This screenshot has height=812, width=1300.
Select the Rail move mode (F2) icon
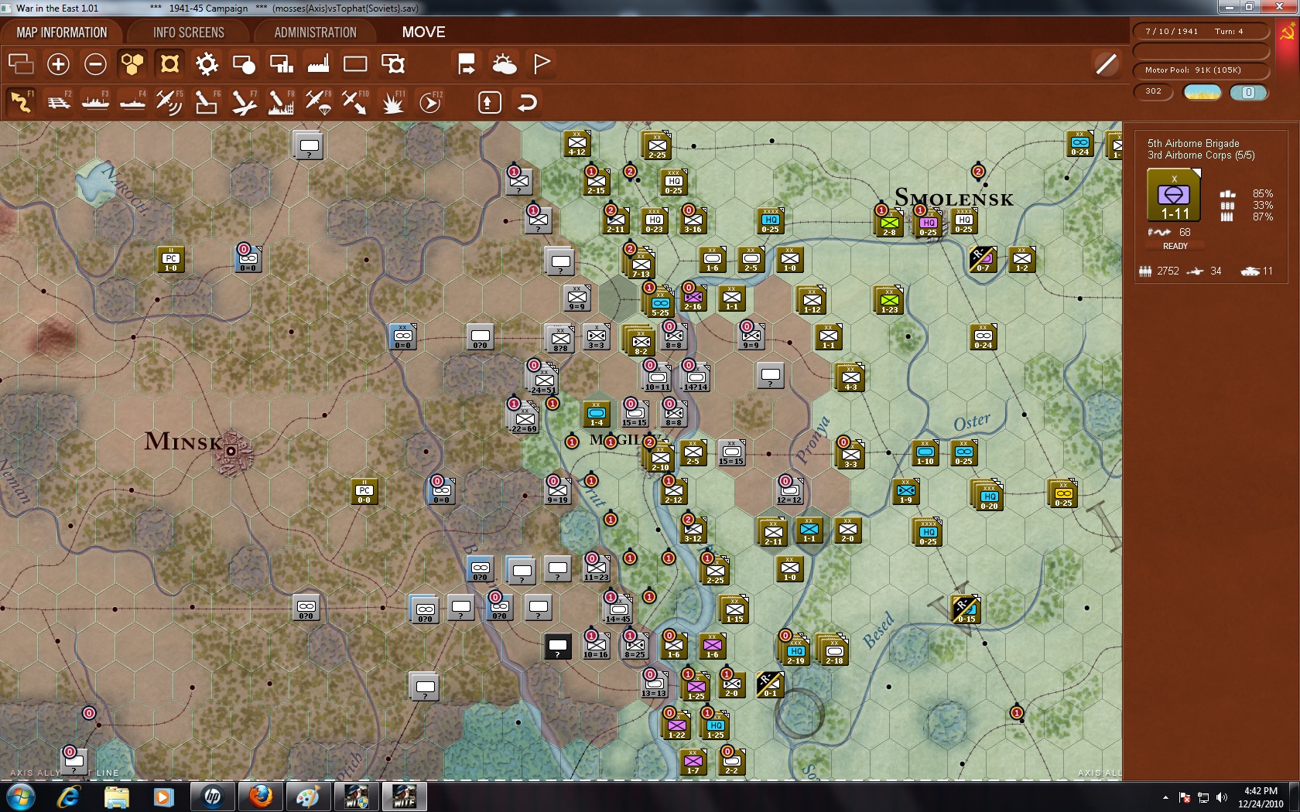tap(58, 102)
